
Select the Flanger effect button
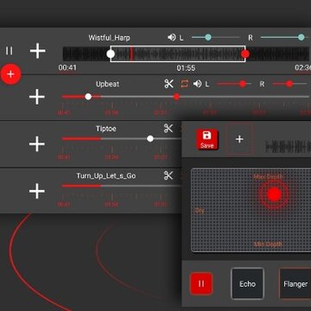[x=295, y=284]
